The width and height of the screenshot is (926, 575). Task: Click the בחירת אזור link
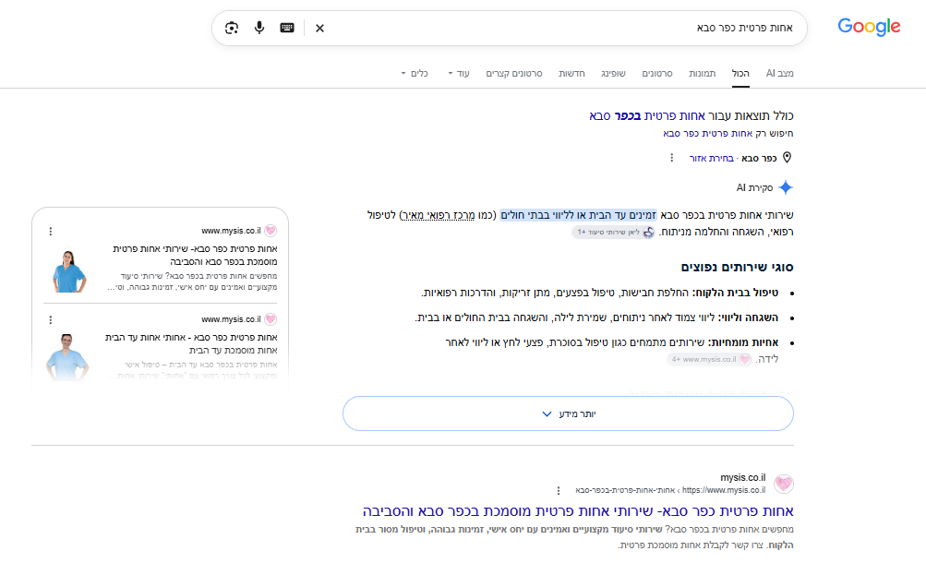coord(712,158)
